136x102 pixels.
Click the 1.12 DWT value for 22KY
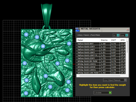point(115,58)
